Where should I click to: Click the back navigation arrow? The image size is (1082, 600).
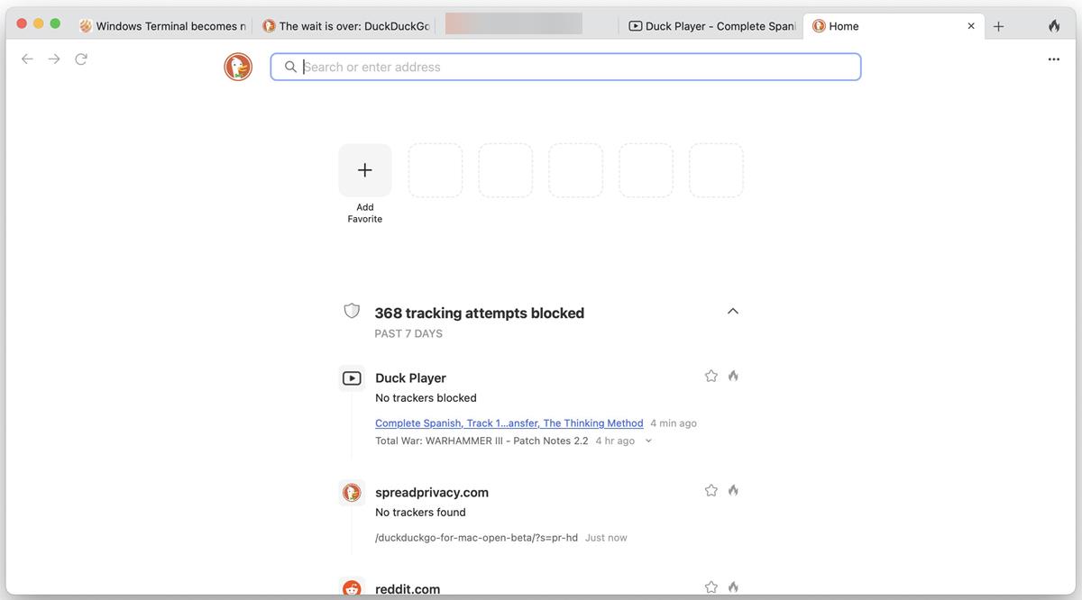click(26, 58)
